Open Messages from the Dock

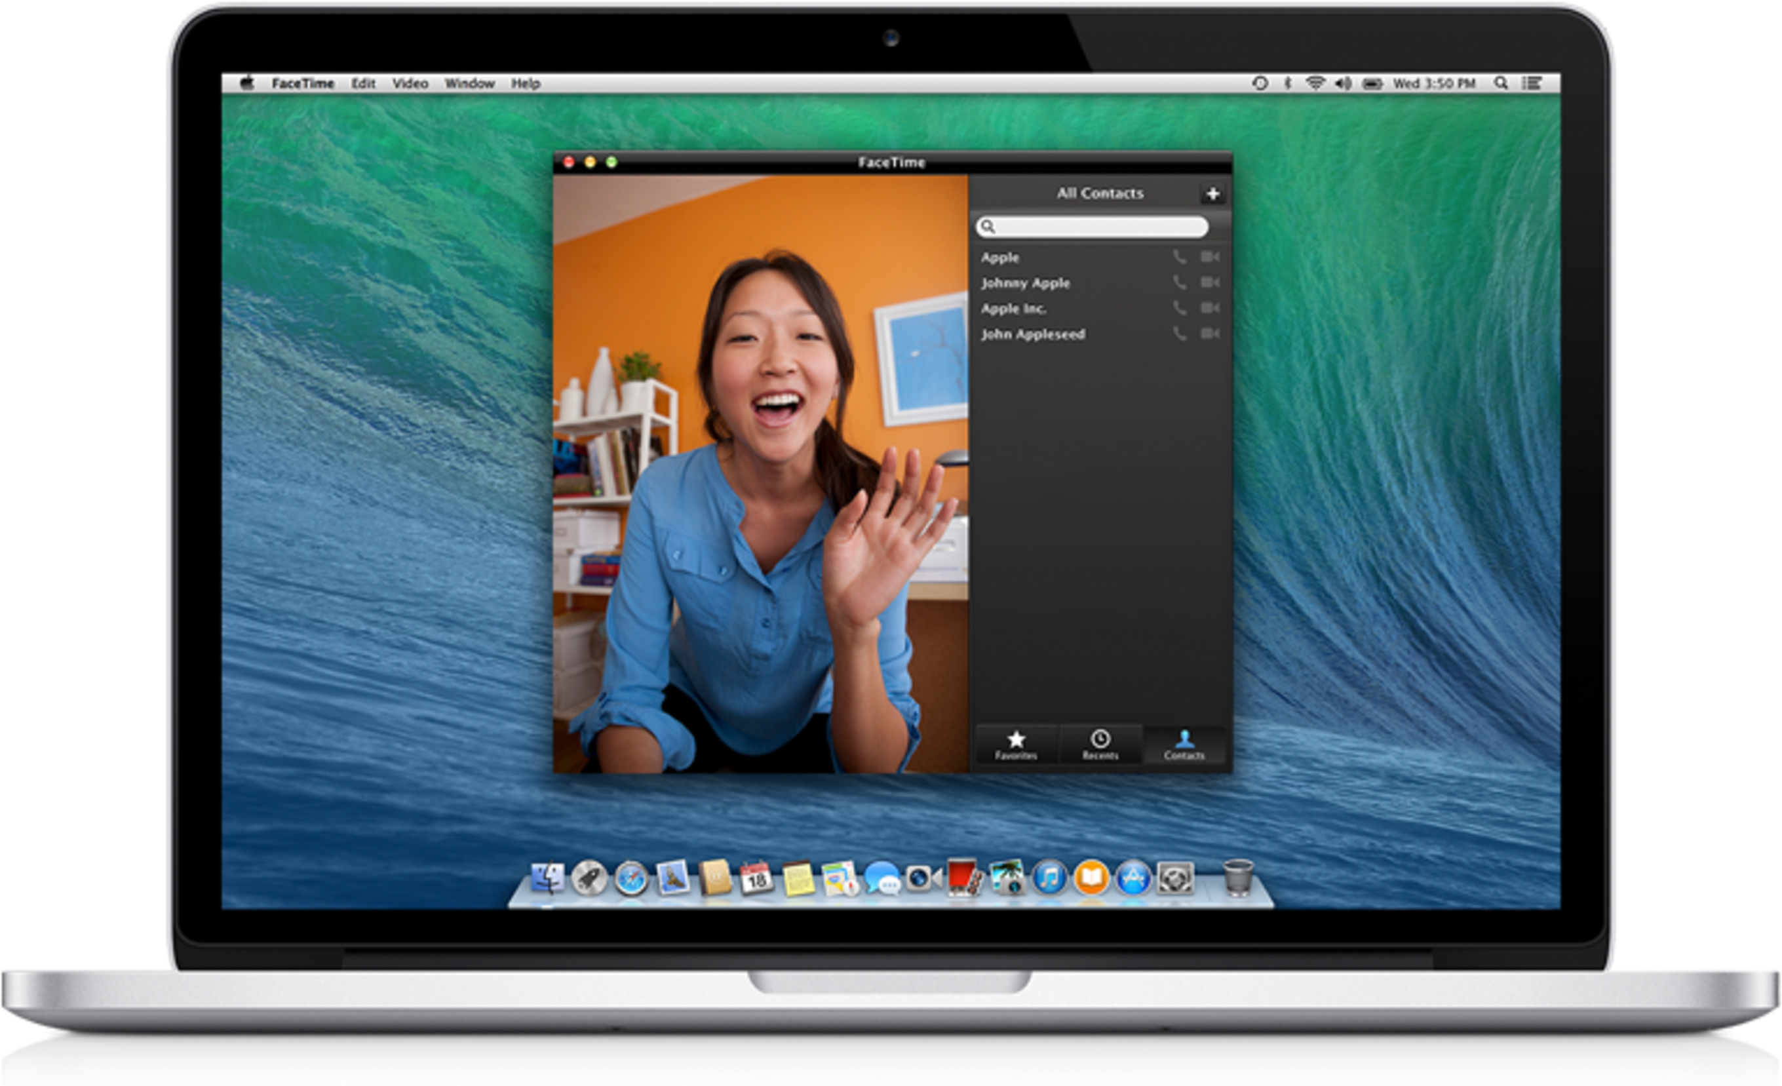(882, 878)
